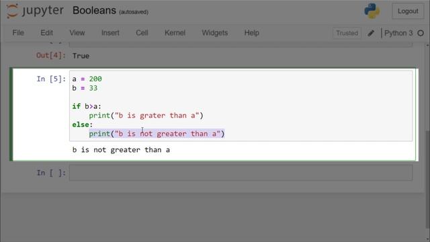Viewport: 430px width, 242px height.
Task: Open the File menu
Action: point(18,33)
